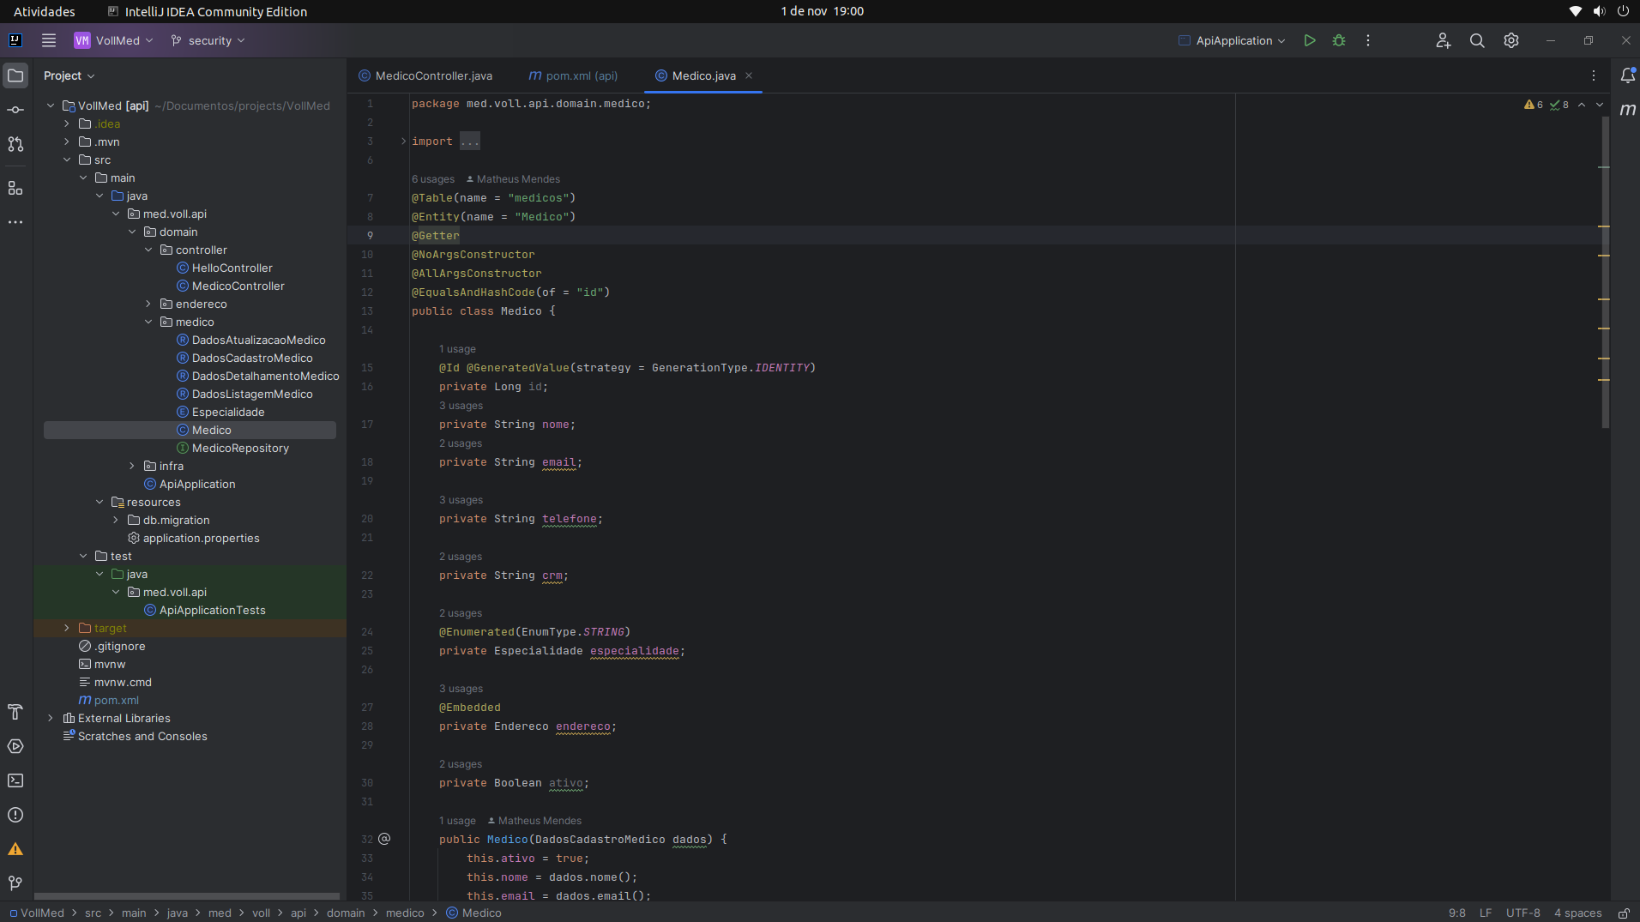Click the 4 spaces indent indicator

click(1578, 913)
